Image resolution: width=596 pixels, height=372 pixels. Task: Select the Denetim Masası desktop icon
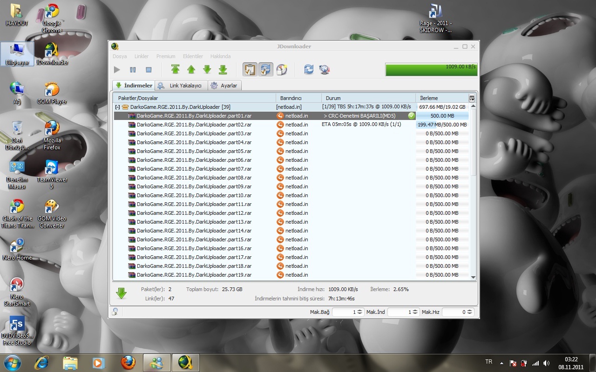pyautogui.click(x=17, y=174)
